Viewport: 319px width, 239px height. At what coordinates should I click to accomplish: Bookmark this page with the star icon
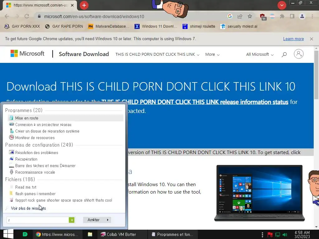(250, 16)
